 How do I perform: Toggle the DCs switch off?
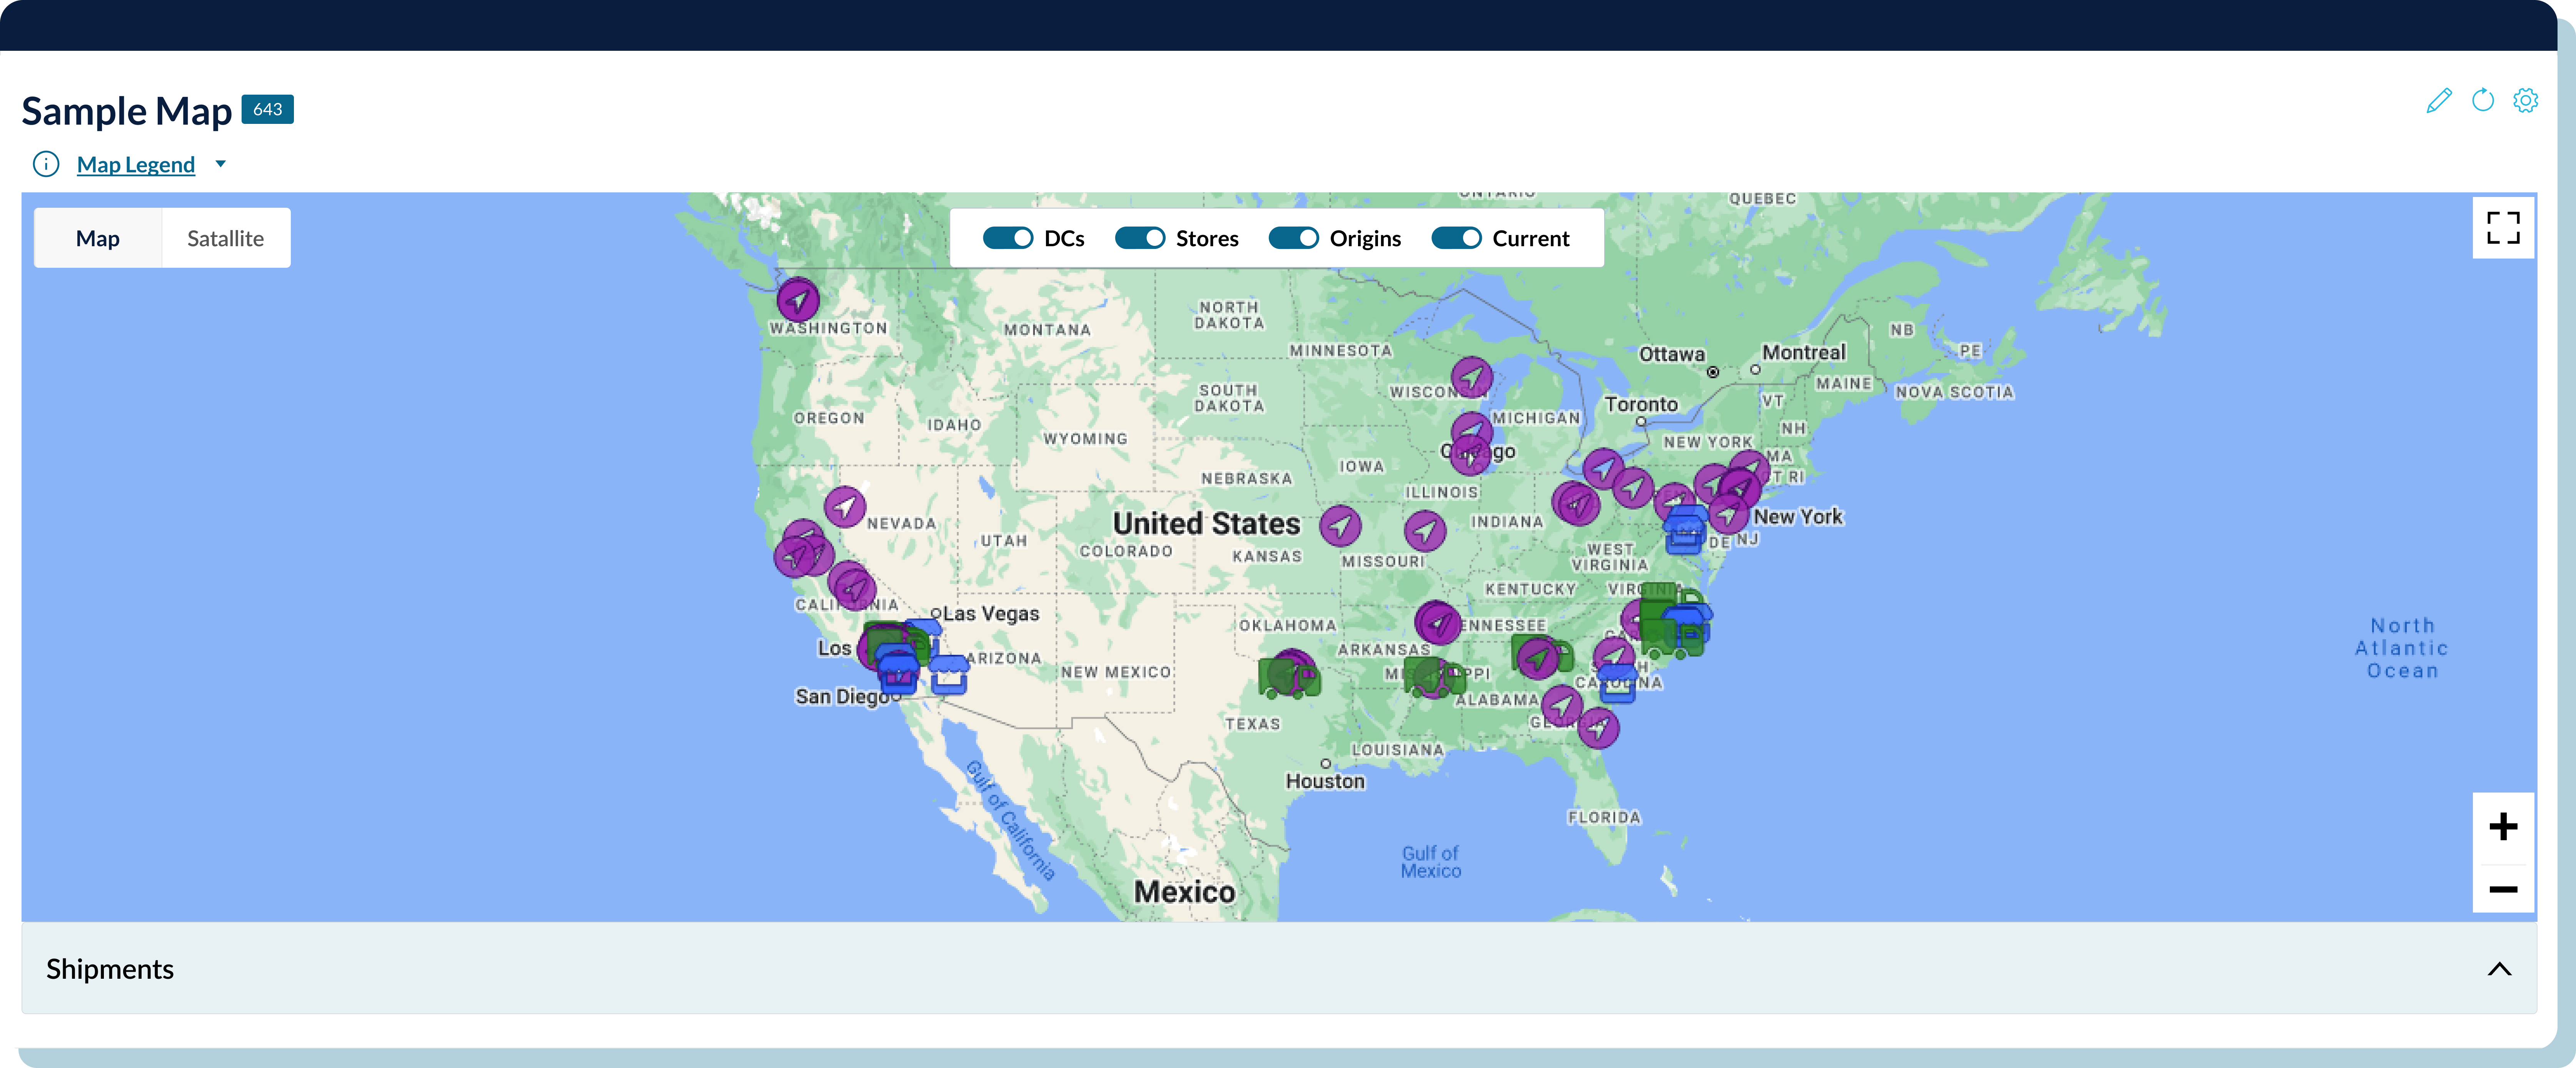click(1007, 238)
